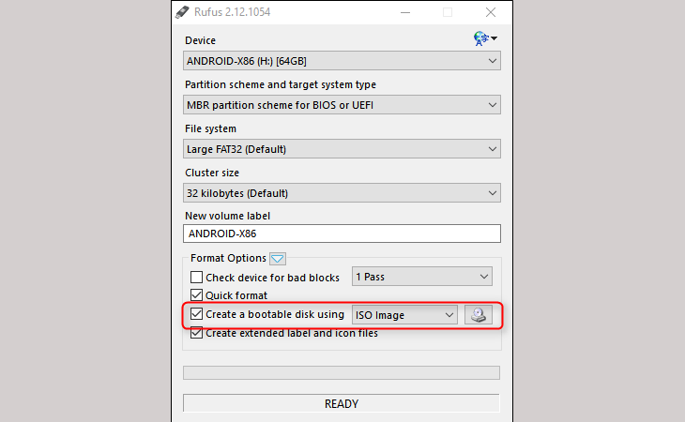
Task: Click the language globe icon
Action: 483,38
